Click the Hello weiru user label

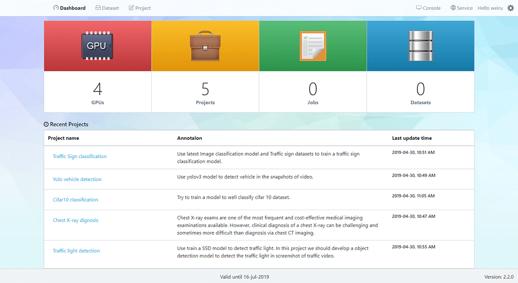click(x=490, y=8)
